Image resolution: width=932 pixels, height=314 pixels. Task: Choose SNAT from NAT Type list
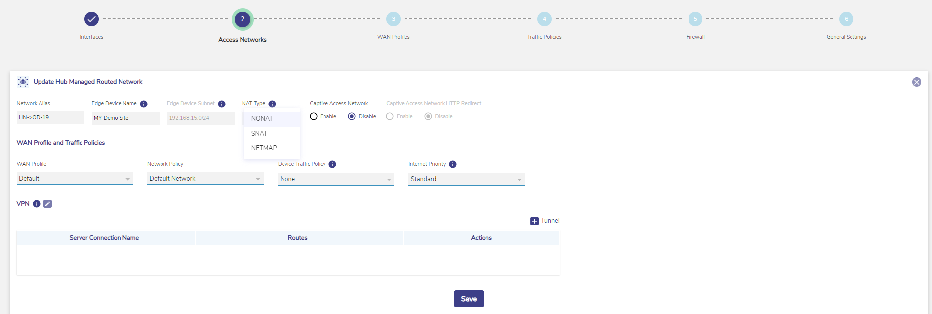[x=259, y=133]
